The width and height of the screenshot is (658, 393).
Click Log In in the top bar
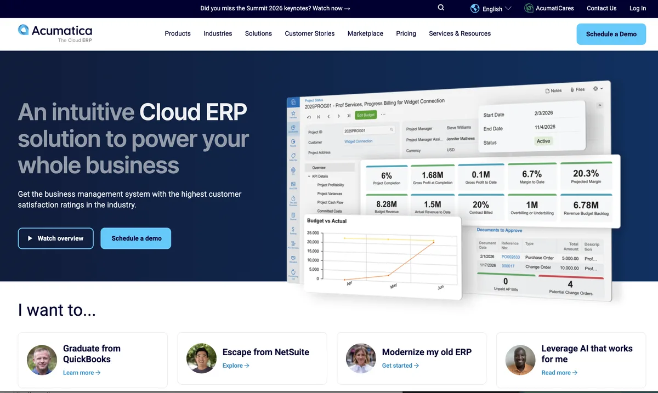click(x=638, y=8)
